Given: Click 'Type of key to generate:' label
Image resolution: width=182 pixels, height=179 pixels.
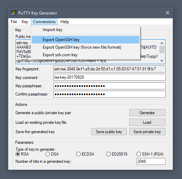Looking at the screenshot, I should pyautogui.click(x=36, y=149).
